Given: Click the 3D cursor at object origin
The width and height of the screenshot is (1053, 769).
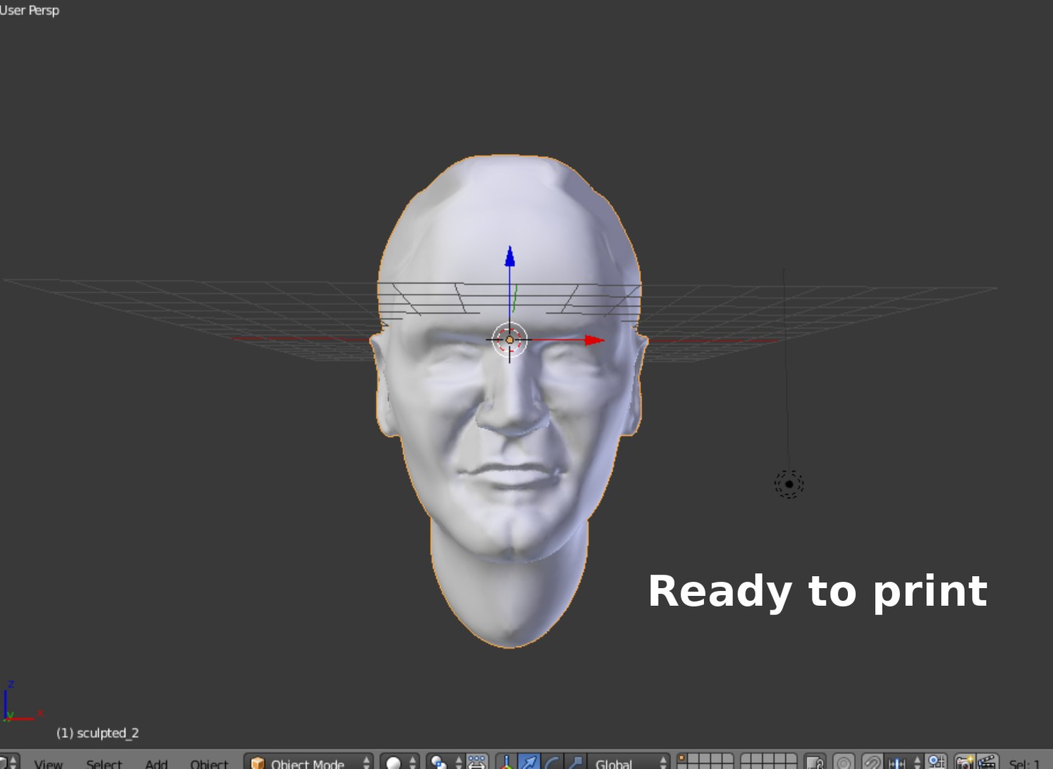Looking at the screenshot, I should (510, 340).
